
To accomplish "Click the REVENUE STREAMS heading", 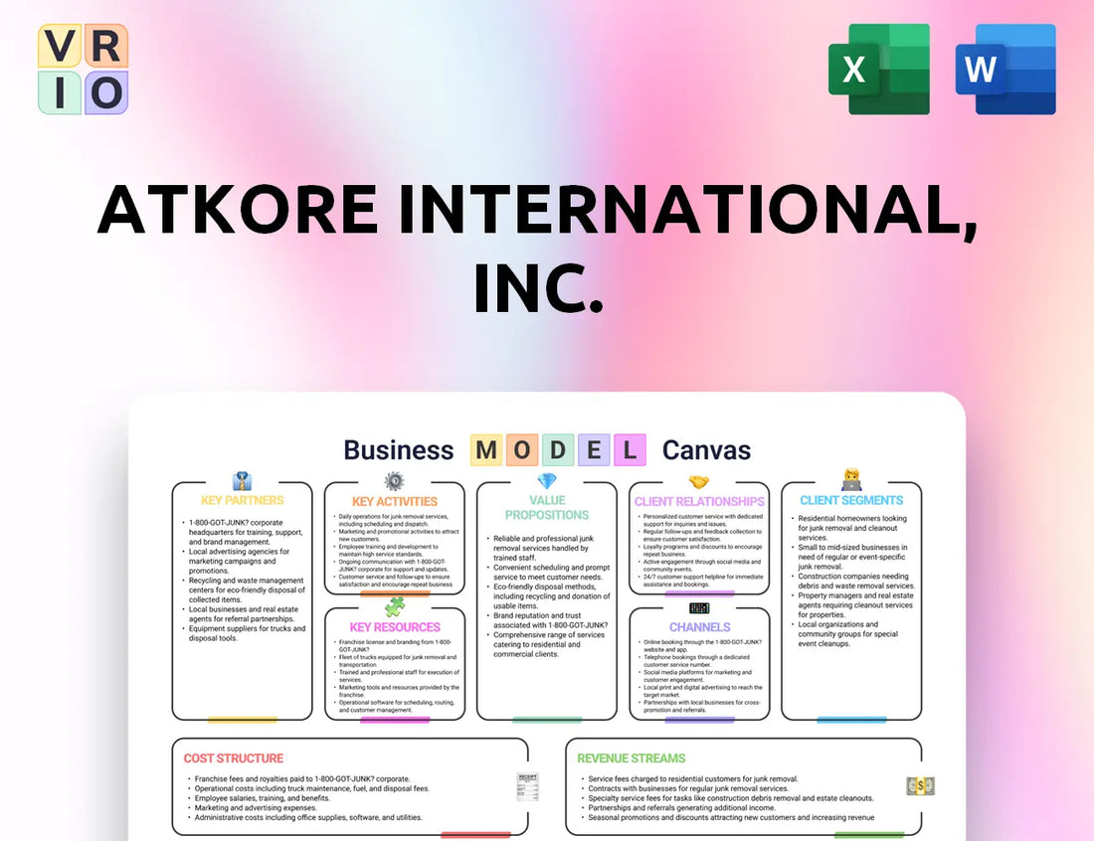I will tap(632, 758).
